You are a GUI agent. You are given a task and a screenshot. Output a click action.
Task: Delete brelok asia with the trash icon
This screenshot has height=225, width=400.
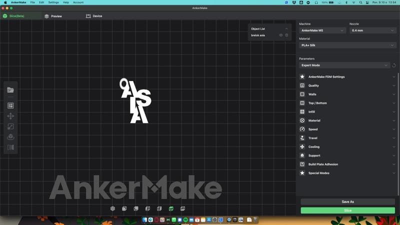286,35
